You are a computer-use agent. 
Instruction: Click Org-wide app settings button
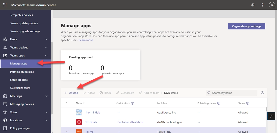point(246,26)
